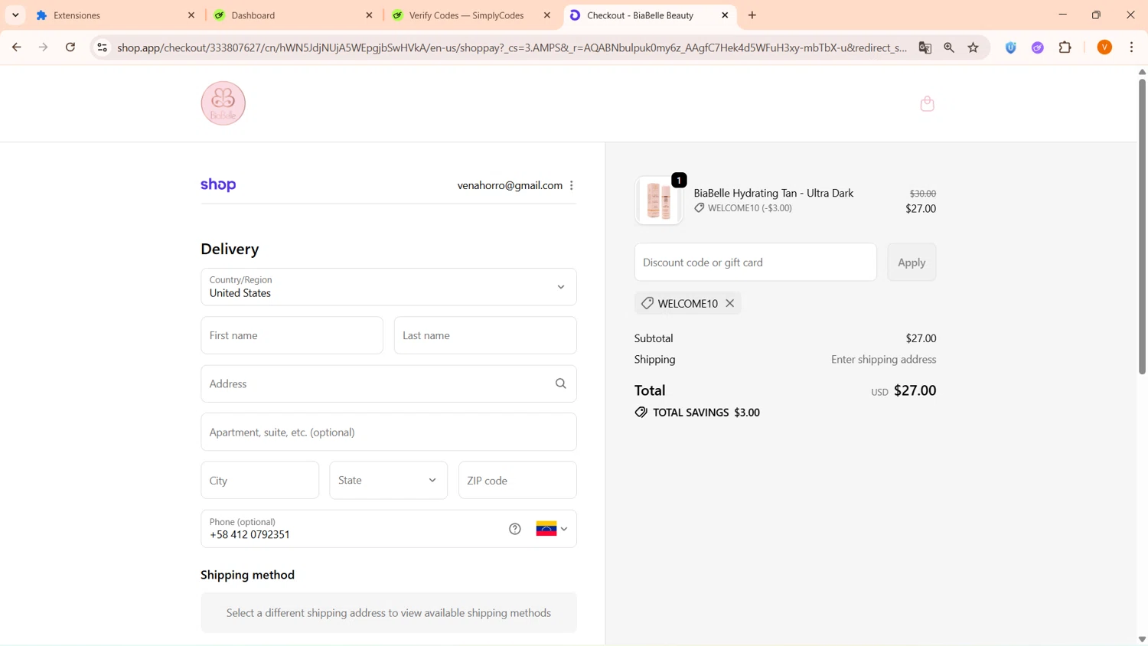The height and width of the screenshot is (646, 1148).
Task: Open the Bitwarden shield extension
Action: click(1011, 47)
